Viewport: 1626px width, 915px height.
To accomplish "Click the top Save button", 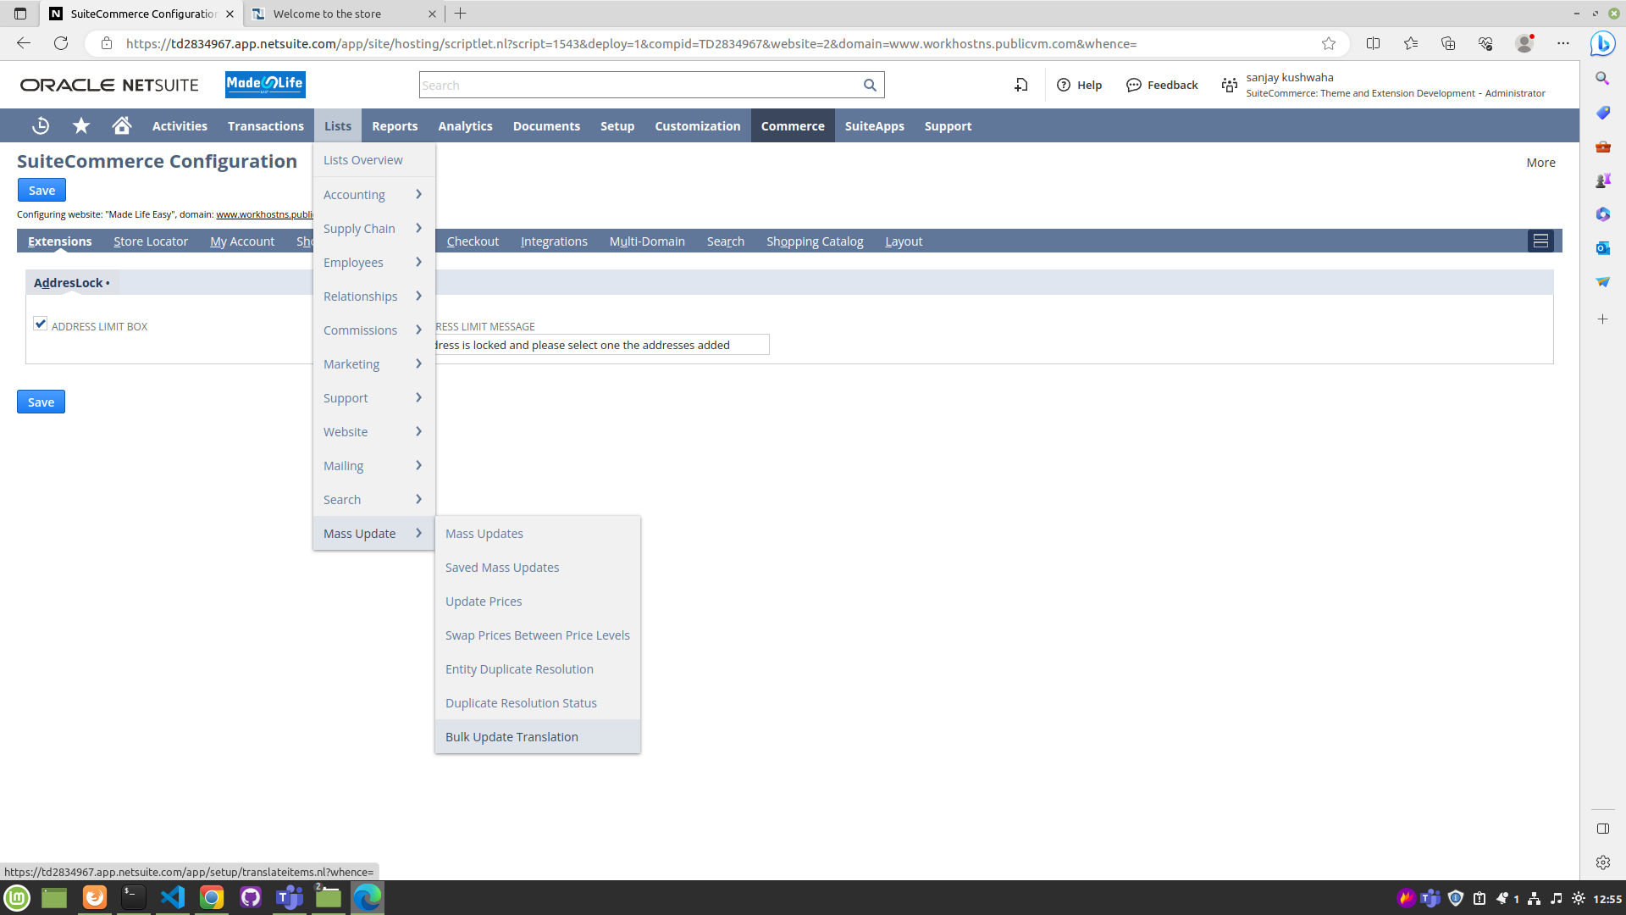I will [41, 191].
